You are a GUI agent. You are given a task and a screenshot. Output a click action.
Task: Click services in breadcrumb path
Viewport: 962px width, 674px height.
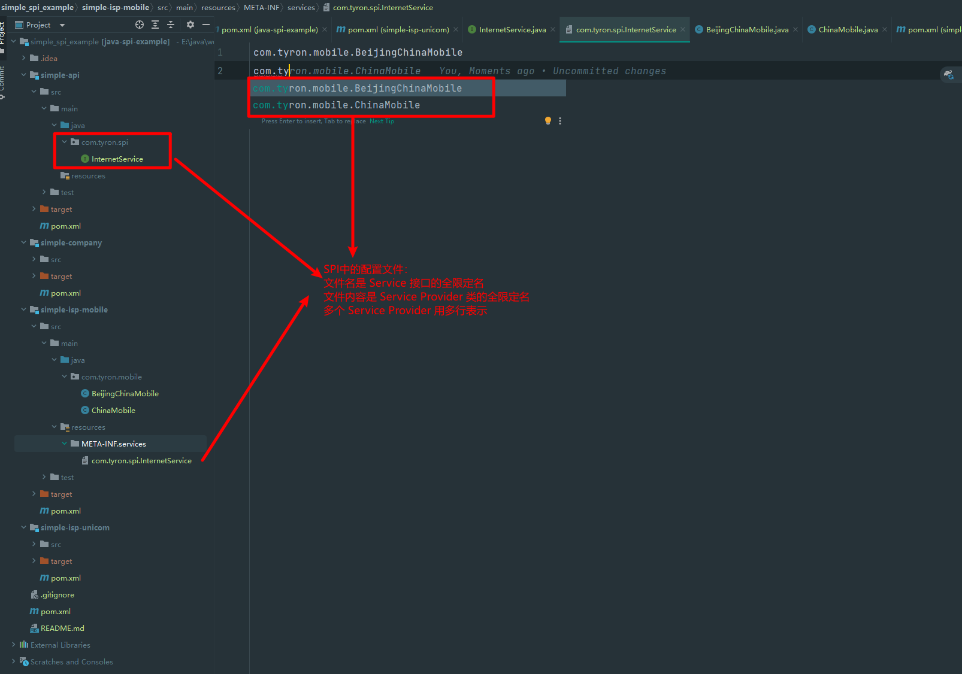pyautogui.click(x=301, y=7)
